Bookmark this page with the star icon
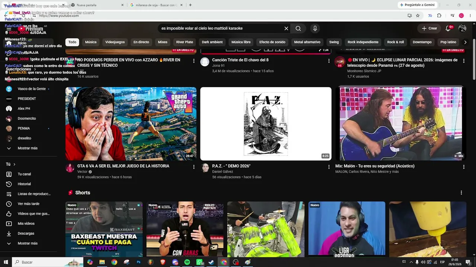The height and width of the screenshot is (267, 476). (x=418, y=16)
